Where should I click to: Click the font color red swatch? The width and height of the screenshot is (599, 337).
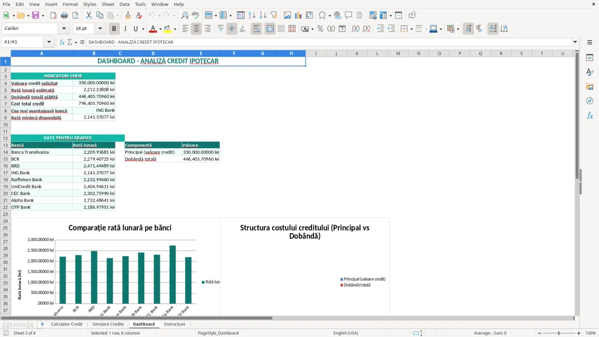(x=153, y=29)
